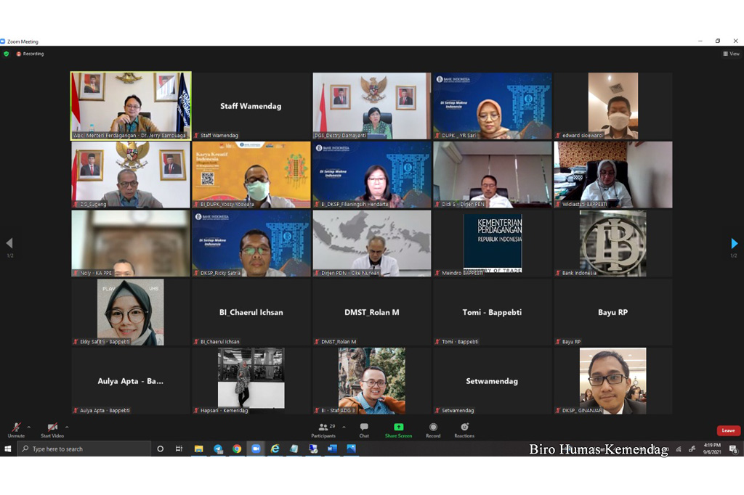
Task: Open video options caret beside Start Video
Action: coord(67,427)
